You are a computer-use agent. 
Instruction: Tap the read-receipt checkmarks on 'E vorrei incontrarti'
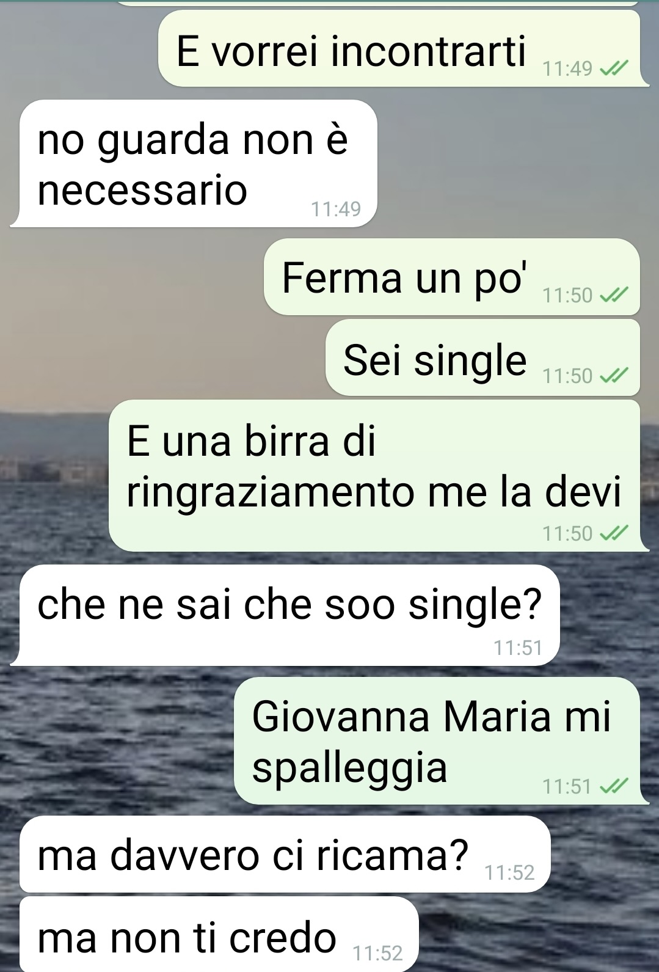613,69
